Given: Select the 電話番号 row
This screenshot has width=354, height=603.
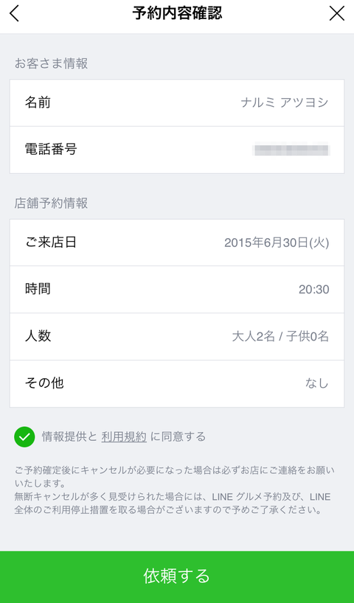Looking at the screenshot, I should pyautogui.click(x=177, y=150).
